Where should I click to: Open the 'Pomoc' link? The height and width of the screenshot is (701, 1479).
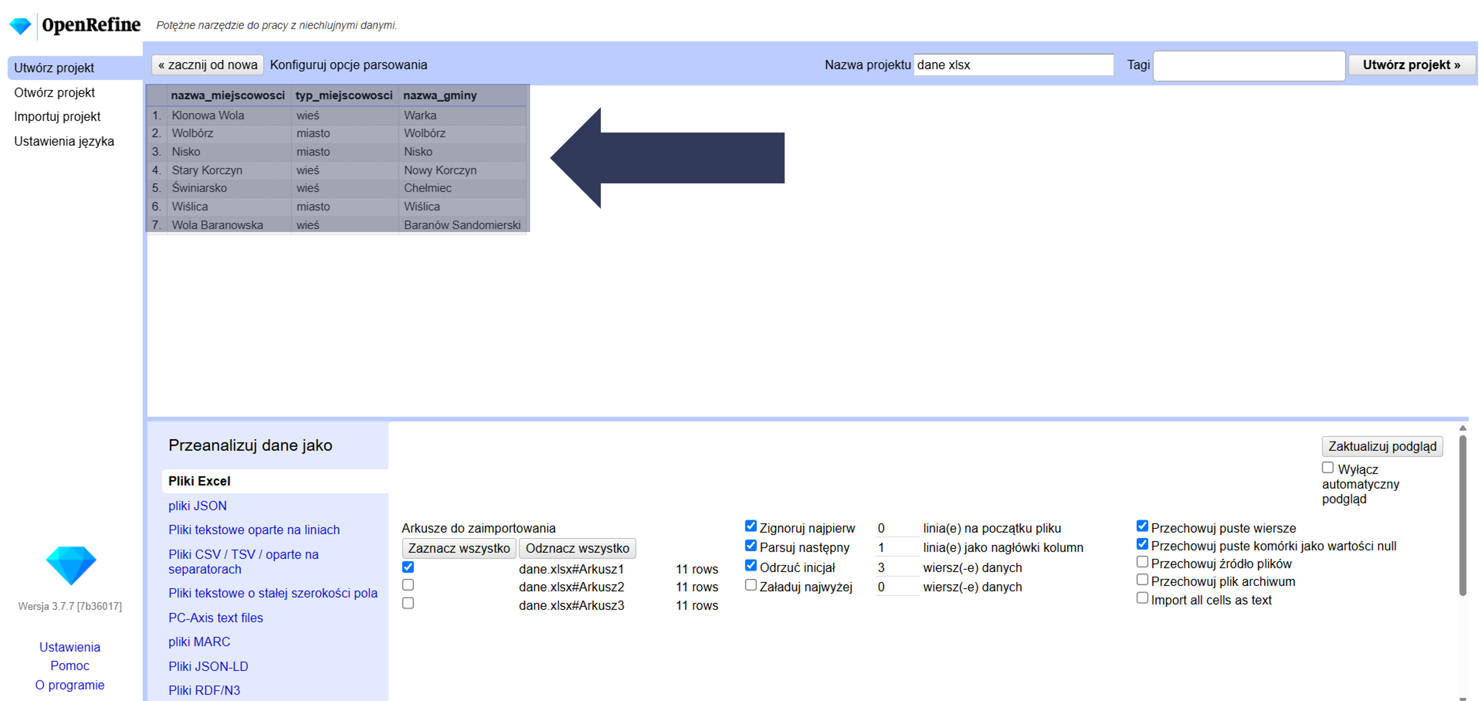click(x=70, y=666)
